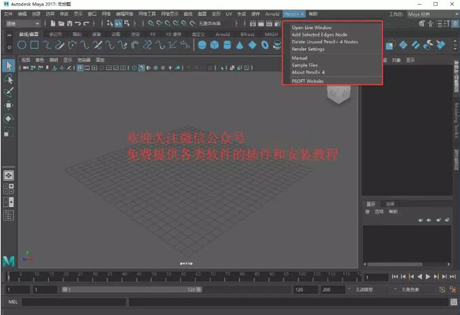
Task: Click the polygon sphere shelf icon
Action: click(202, 45)
